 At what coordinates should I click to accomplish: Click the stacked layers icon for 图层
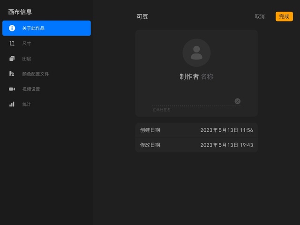click(x=12, y=59)
